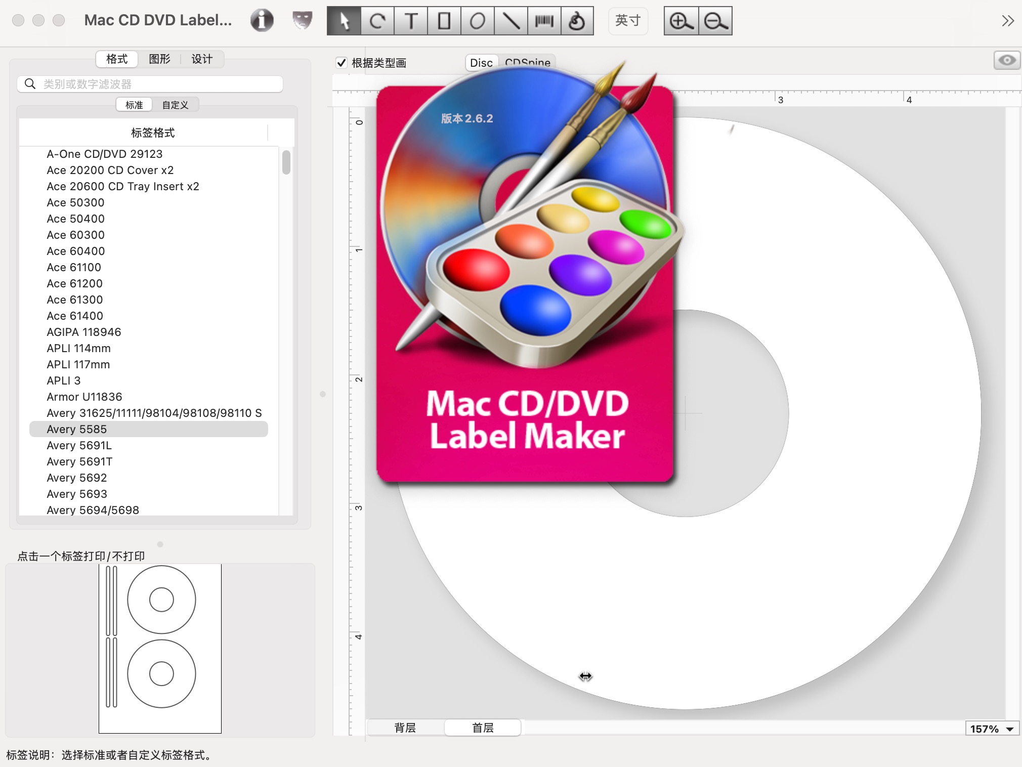The height and width of the screenshot is (767, 1022).
Task: Open the 157% zoom dropdown
Action: pos(992,729)
